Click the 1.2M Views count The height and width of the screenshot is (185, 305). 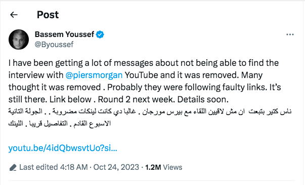(163, 167)
